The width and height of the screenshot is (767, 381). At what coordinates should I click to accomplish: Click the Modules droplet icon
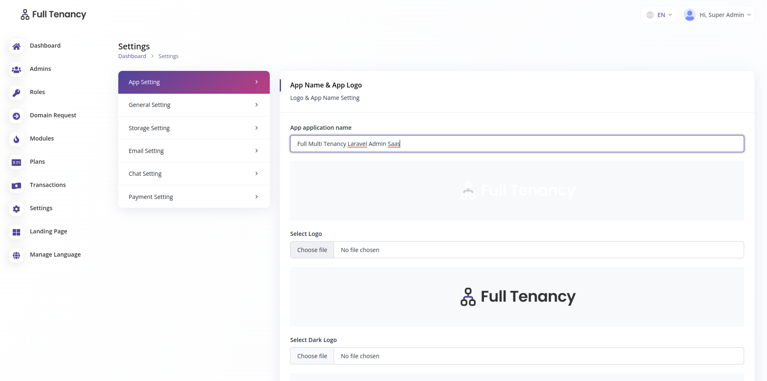(x=16, y=139)
